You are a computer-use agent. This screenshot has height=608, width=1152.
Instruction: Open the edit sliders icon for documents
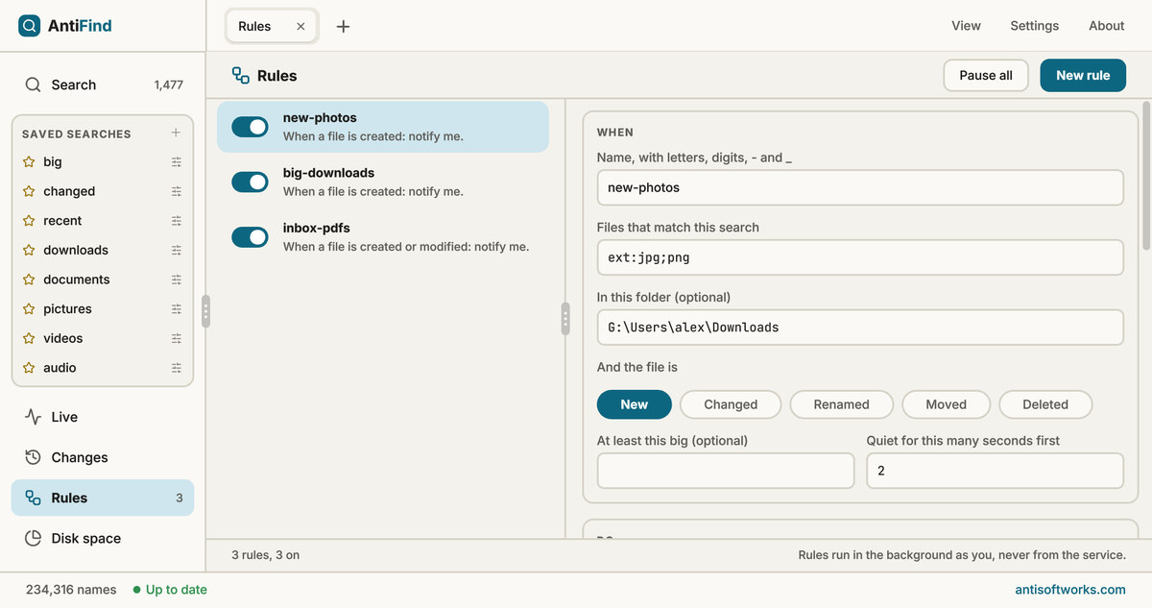(177, 280)
